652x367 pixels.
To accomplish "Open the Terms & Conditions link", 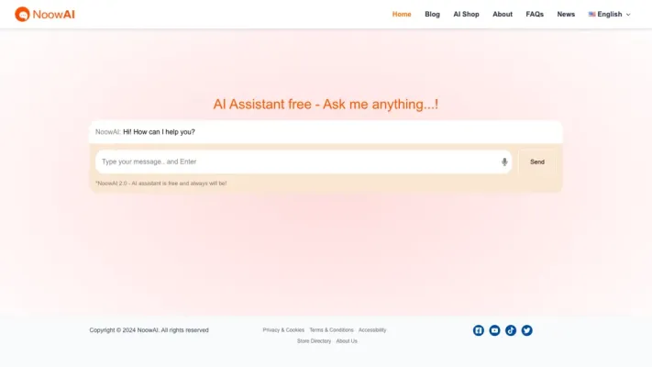I will 331,329.
